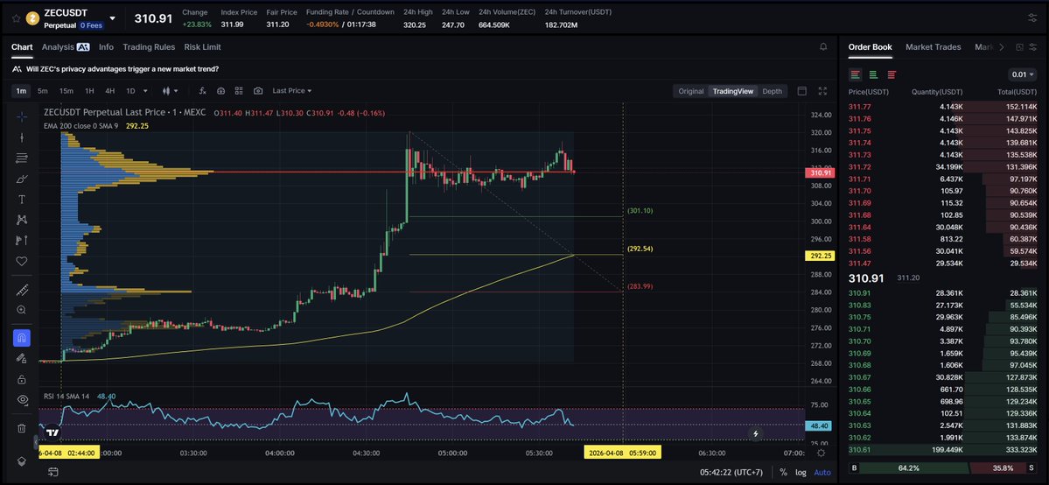The image size is (1049, 485).
Task: Select the brush drawing tool
Action: (21, 179)
